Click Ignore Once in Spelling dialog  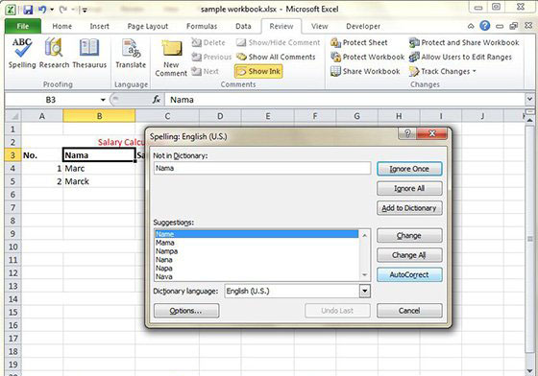click(x=409, y=169)
